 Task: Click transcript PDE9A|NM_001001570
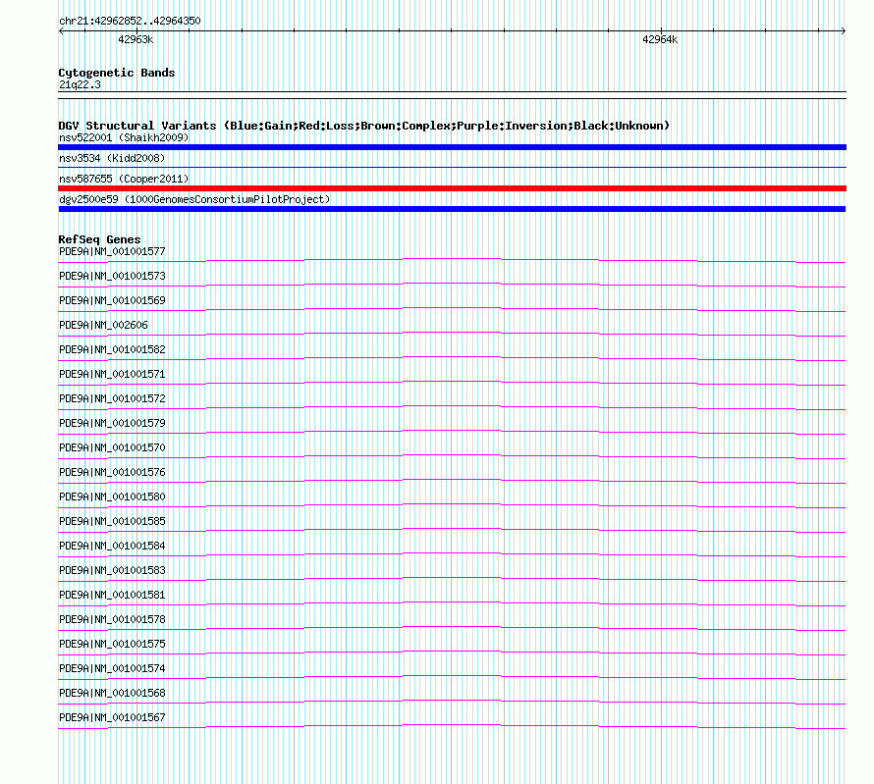[x=112, y=447]
